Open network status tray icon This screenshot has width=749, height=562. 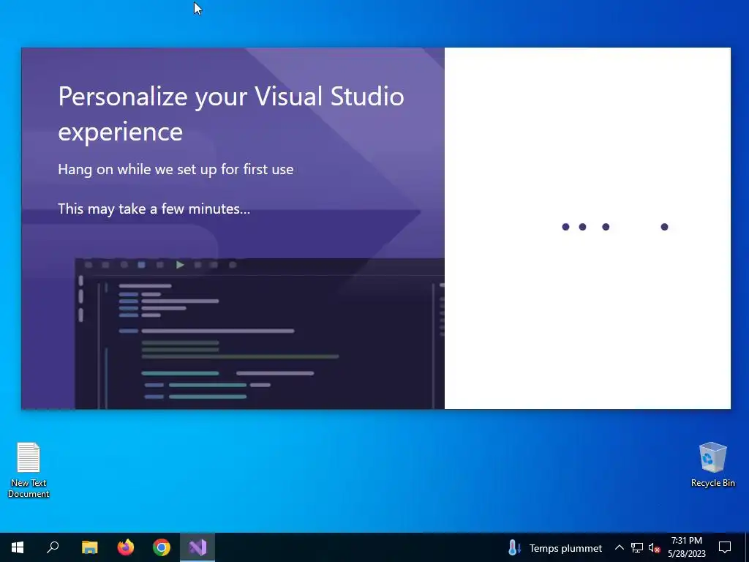pos(637,547)
